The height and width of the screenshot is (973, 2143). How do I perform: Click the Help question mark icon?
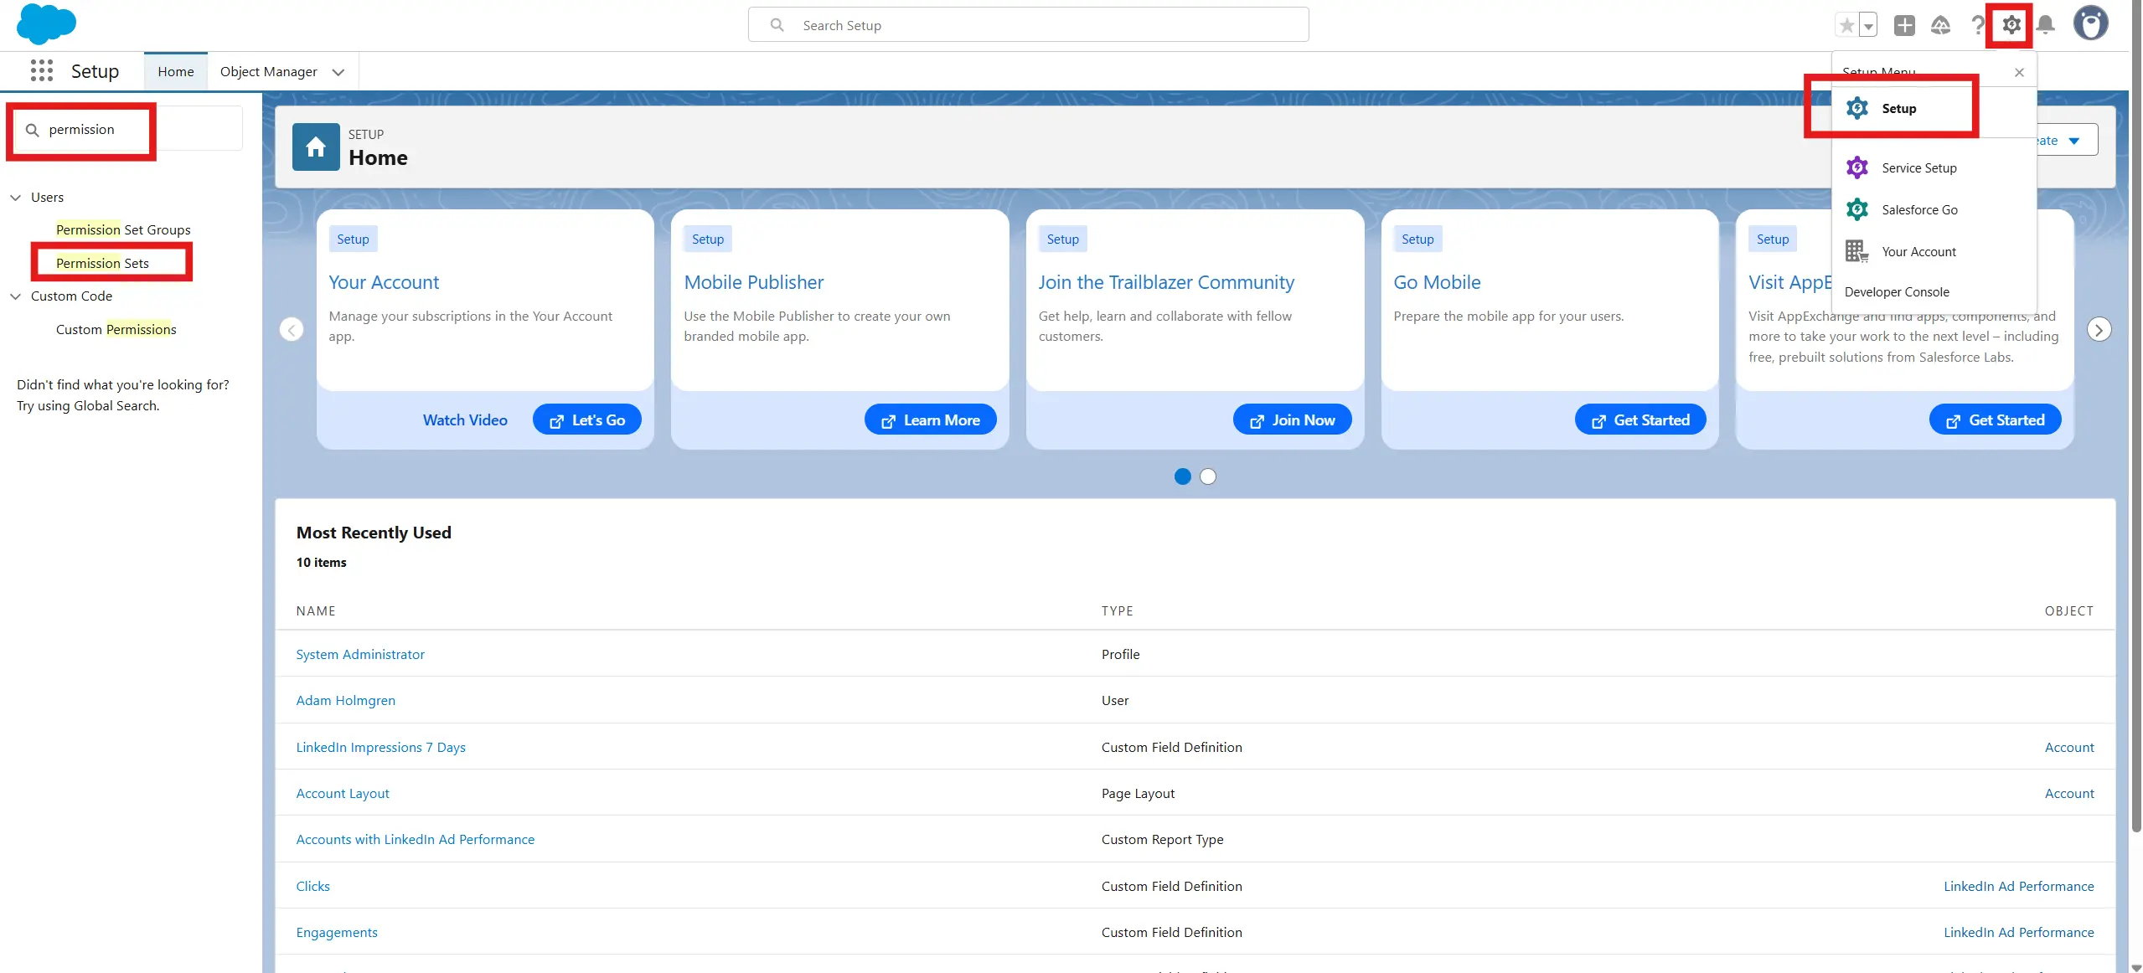[1977, 25]
